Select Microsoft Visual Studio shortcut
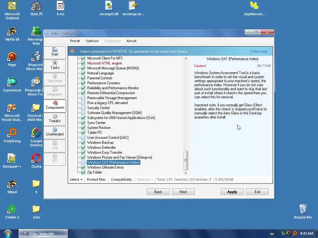Image resolution: width=318 pixels, height=238 pixels. point(12,112)
